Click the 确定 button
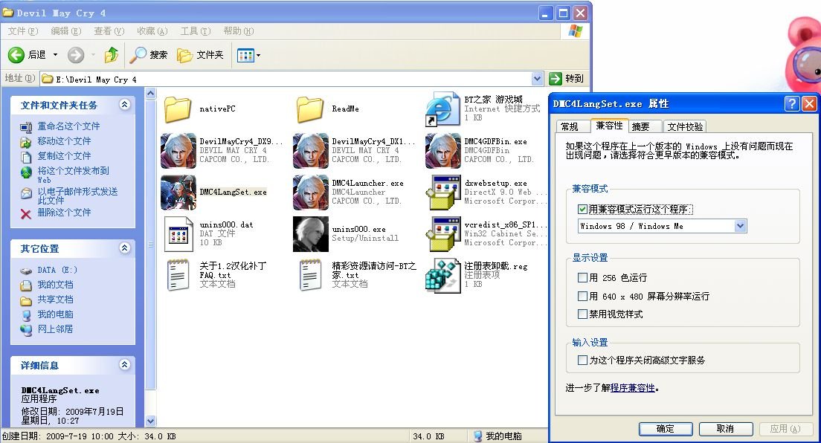The image size is (821, 443). pos(666,429)
